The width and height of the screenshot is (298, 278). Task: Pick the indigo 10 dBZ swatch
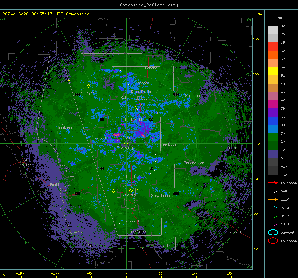[273, 154]
